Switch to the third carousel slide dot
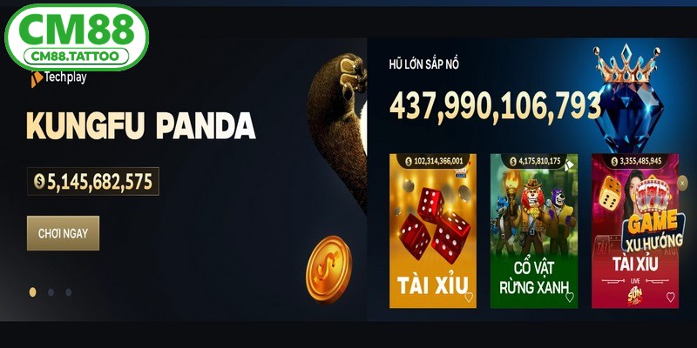The image size is (697, 348). tap(69, 292)
